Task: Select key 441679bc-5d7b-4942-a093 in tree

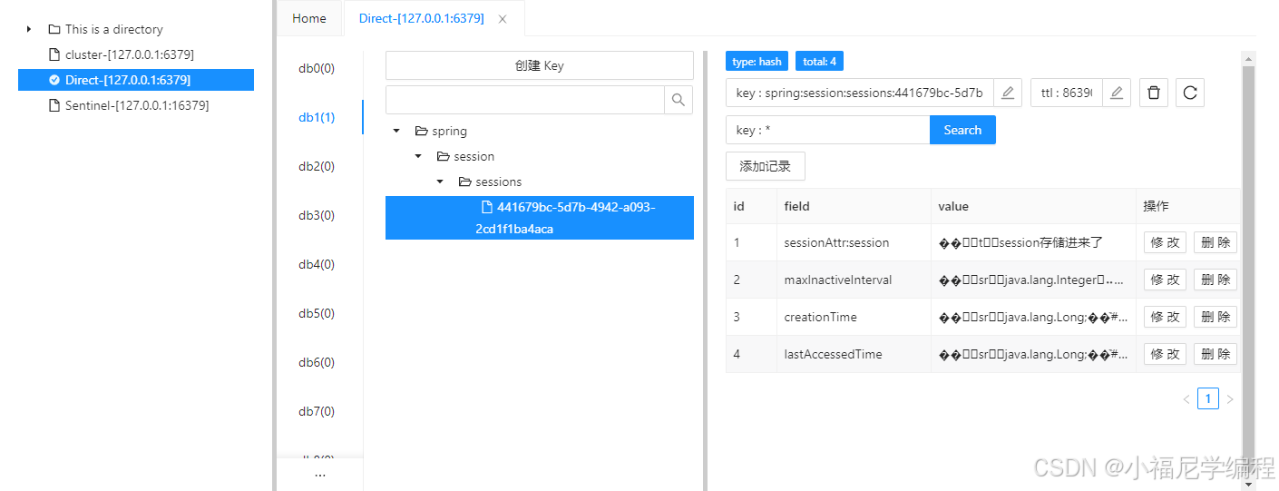Action: pos(540,218)
